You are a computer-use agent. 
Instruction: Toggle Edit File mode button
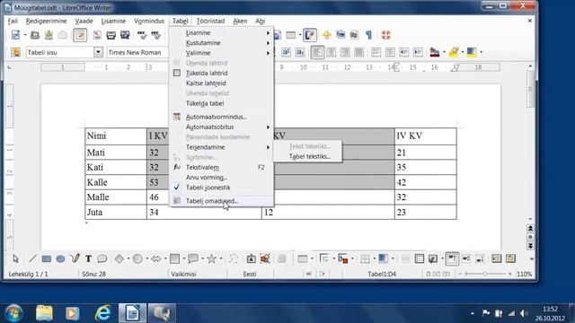pos(80,35)
